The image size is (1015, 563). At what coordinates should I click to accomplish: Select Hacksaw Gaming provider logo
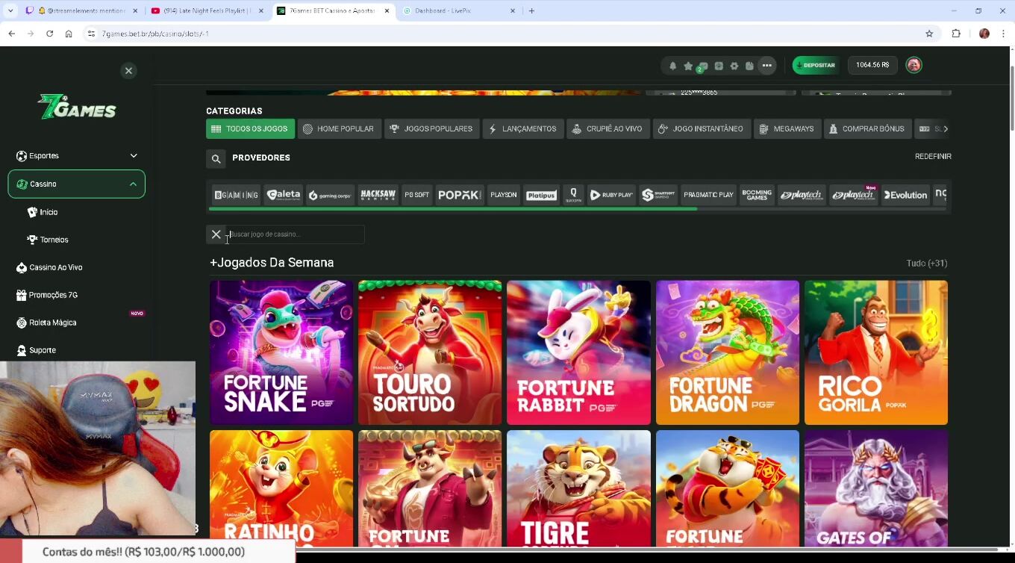(378, 195)
